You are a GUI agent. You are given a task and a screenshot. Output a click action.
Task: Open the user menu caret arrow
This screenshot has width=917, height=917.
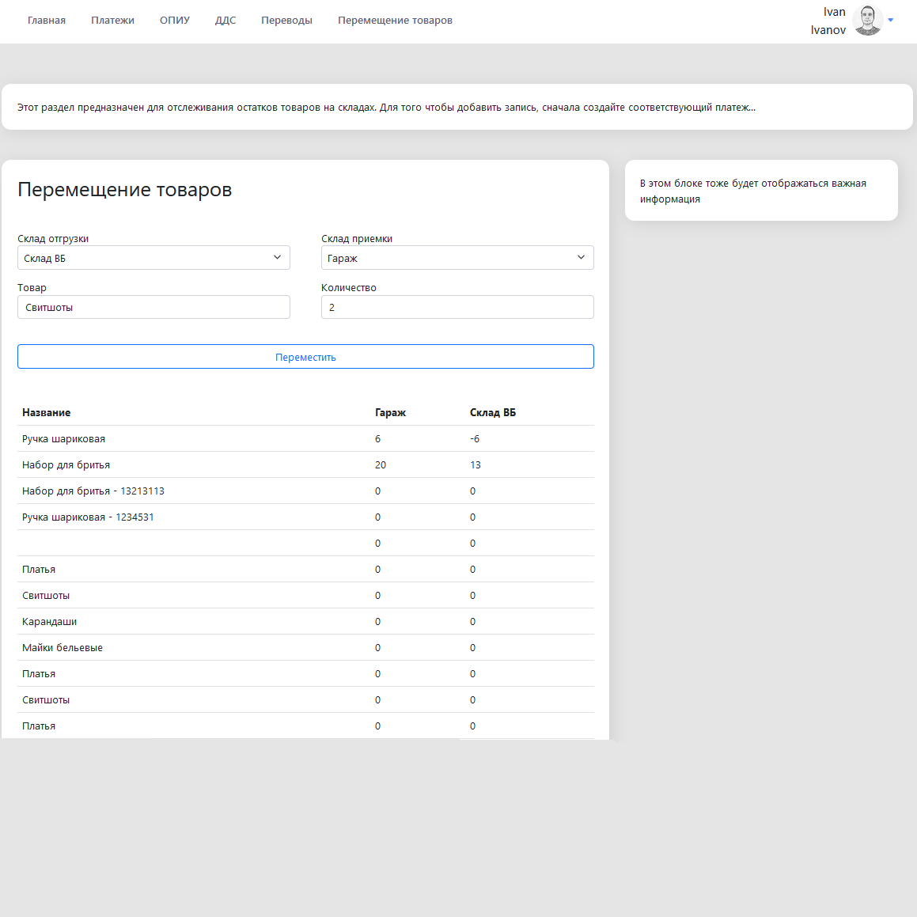click(x=891, y=21)
